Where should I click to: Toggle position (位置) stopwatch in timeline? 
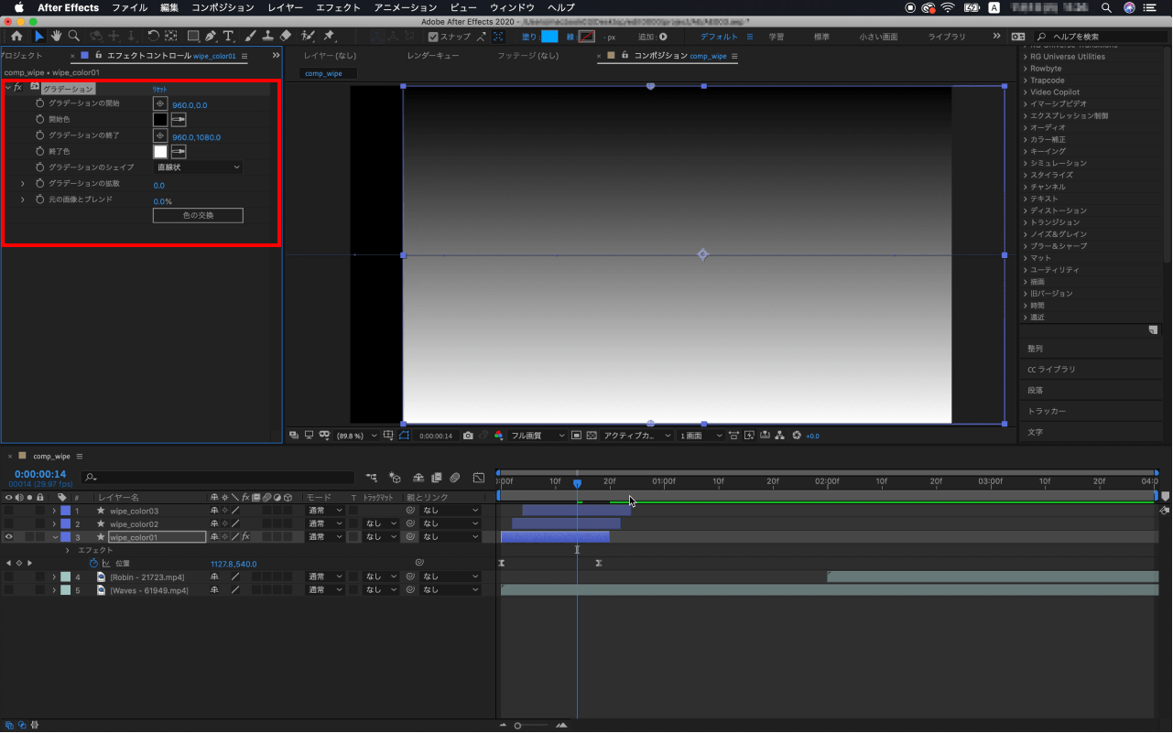click(x=93, y=564)
